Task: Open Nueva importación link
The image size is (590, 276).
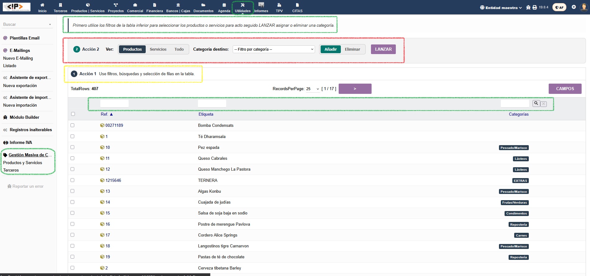Action: tap(20, 105)
